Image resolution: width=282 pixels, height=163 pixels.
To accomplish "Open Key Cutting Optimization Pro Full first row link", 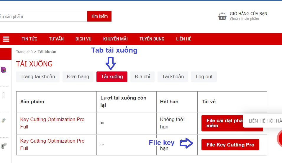I will pos(52,123).
